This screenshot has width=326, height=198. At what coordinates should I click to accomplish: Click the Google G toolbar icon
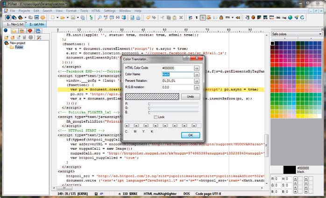coord(302,17)
